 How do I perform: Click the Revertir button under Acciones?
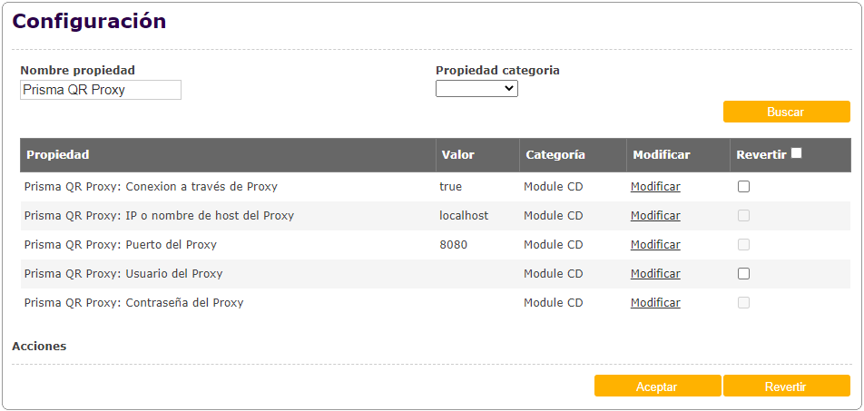click(786, 387)
